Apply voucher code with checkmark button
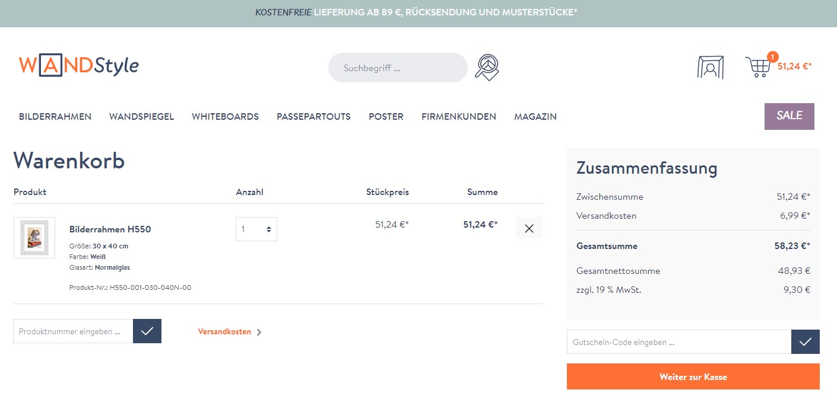837x412 pixels. pyautogui.click(x=805, y=342)
